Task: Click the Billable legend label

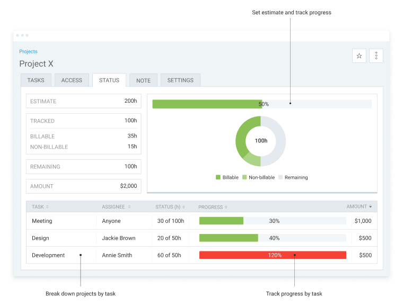Action: pyautogui.click(x=231, y=177)
